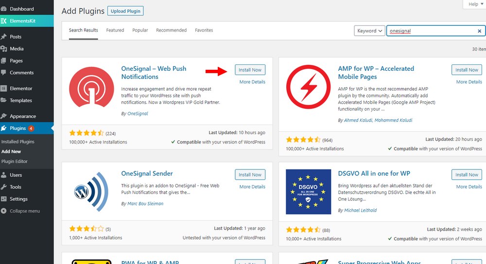The width and height of the screenshot is (486, 264).
Task: Clear the search field with X icon
Action: point(479,31)
